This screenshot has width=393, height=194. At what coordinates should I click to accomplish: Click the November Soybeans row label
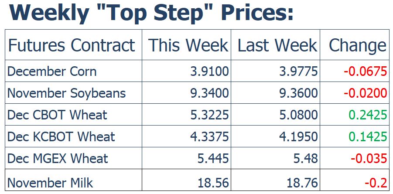point(66,93)
